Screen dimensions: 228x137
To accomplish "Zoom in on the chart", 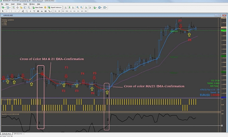I will tap(78, 7).
